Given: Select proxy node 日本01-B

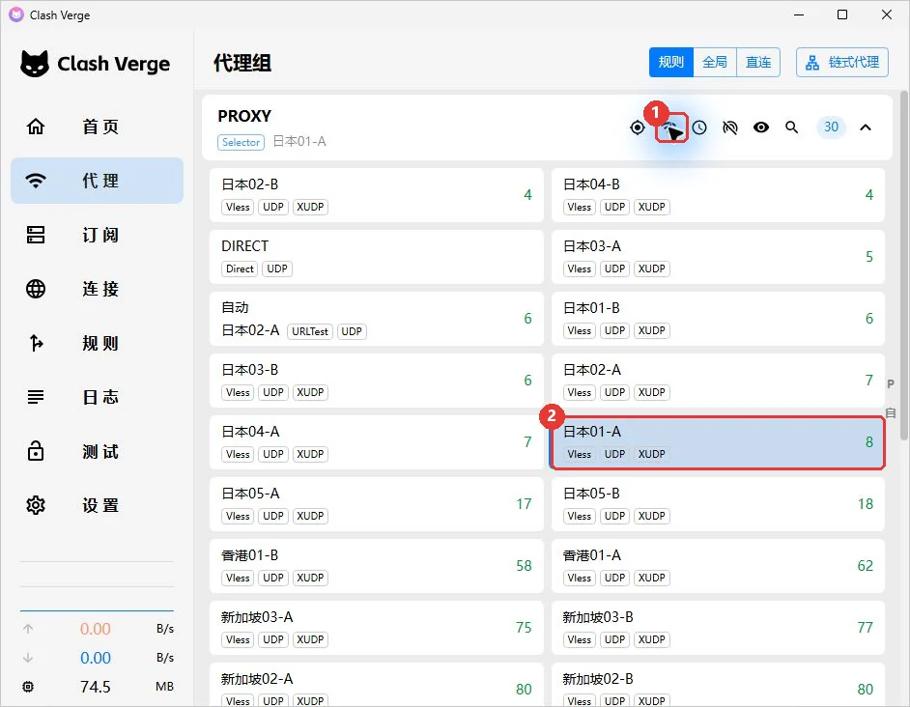Looking at the screenshot, I should point(718,319).
